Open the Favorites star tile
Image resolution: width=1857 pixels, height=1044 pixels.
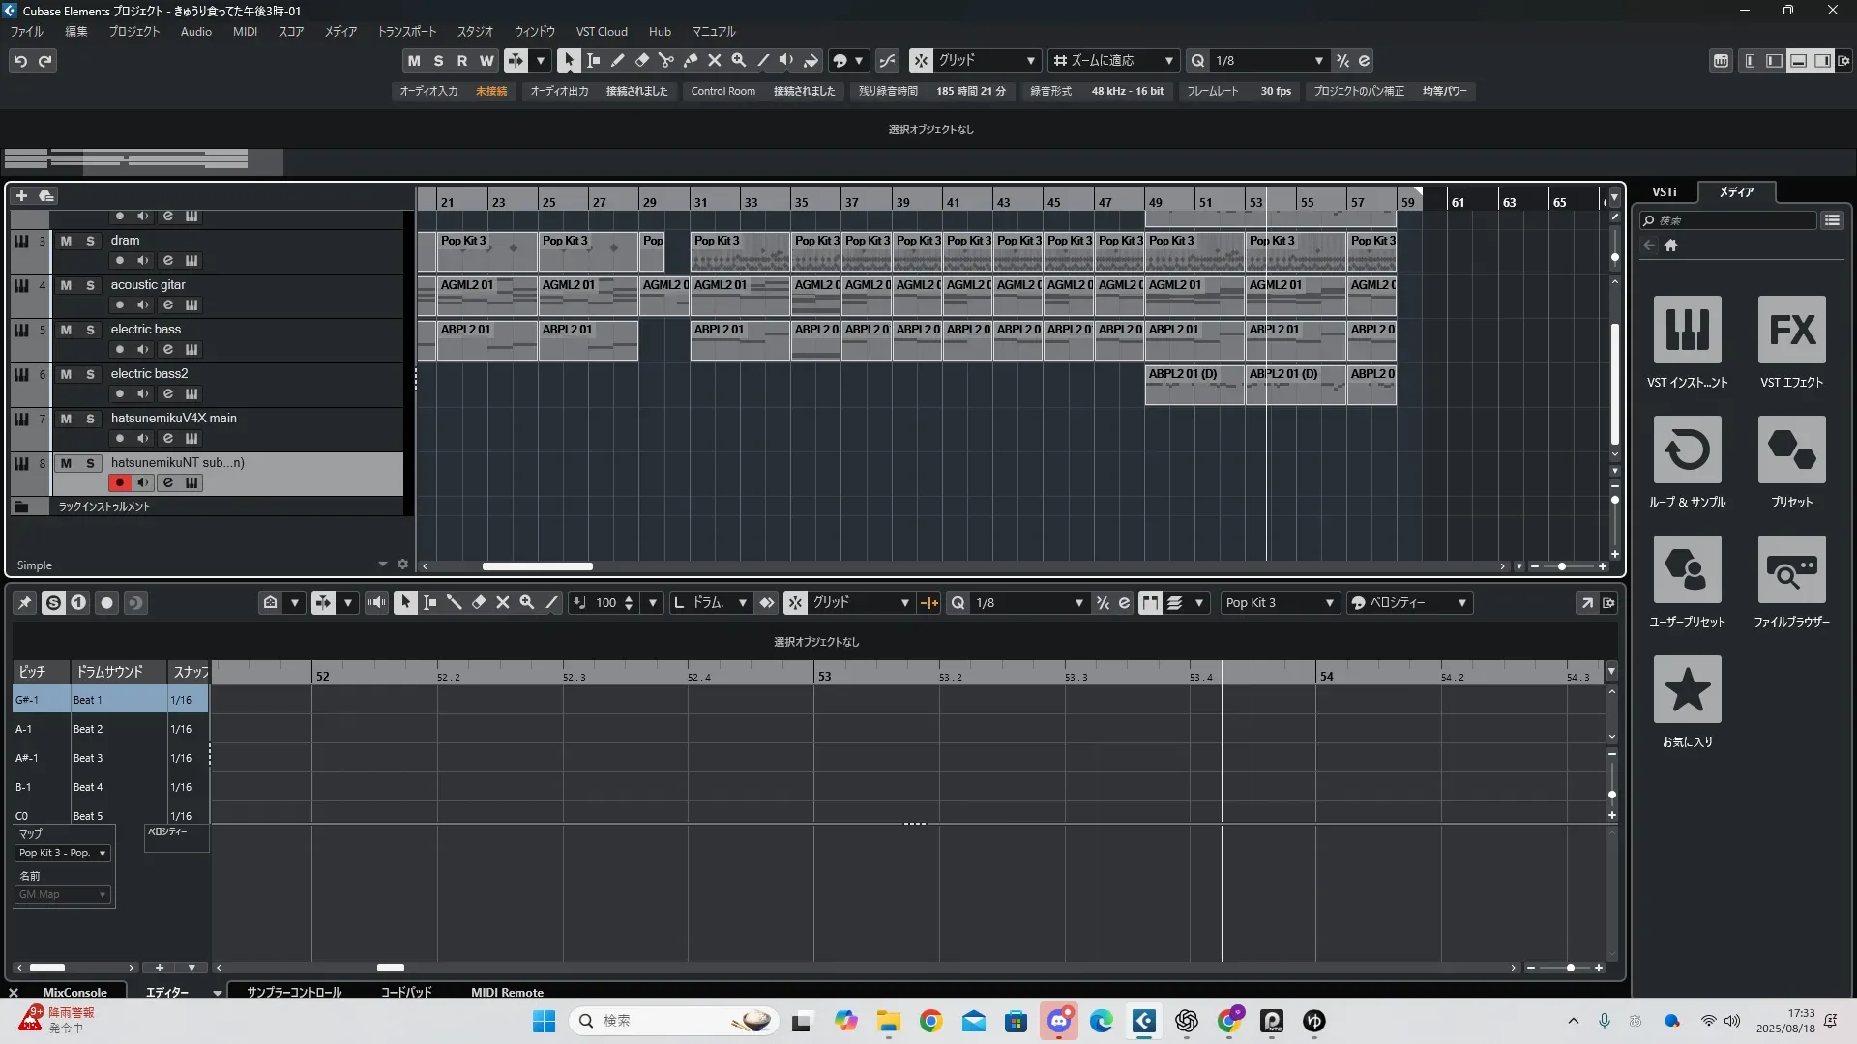(1687, 689)
